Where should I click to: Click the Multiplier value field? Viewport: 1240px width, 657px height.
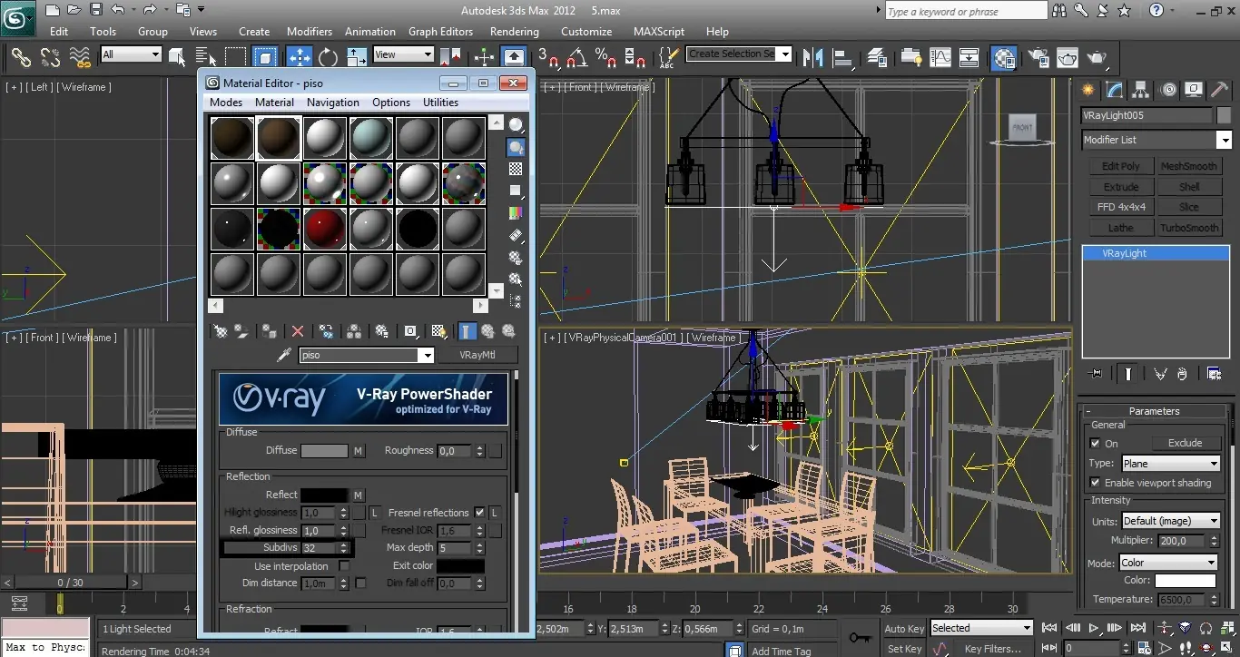coord(1180,540)
